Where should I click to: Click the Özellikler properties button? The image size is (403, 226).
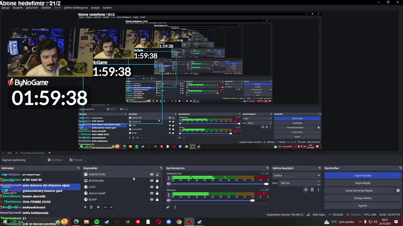[55, 160]
